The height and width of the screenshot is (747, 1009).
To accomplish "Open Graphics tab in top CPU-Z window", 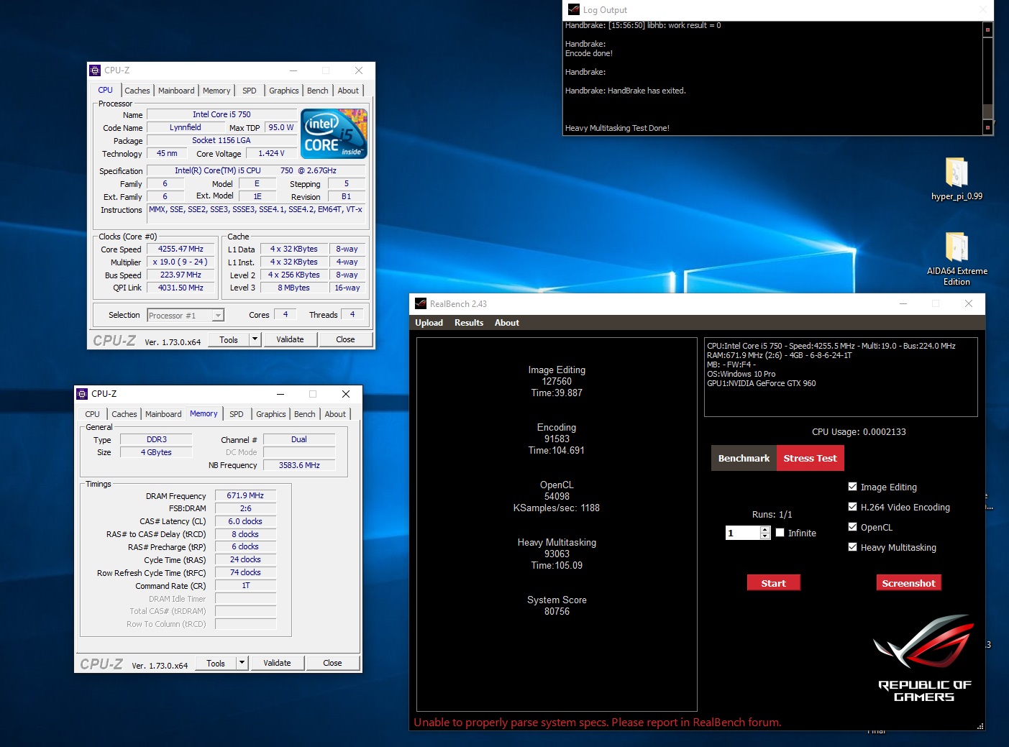I will [284, 91].
